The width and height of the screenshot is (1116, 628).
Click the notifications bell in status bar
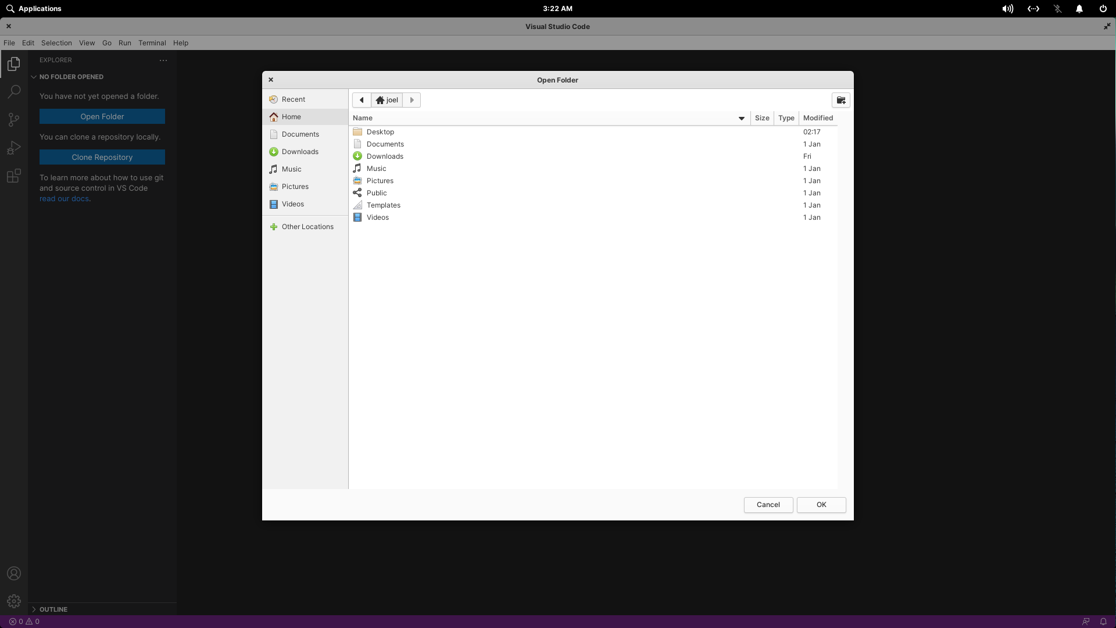point(1104,622)
